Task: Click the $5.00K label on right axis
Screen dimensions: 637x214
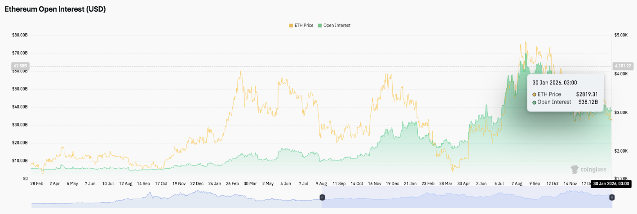Action: click(621, 35)
